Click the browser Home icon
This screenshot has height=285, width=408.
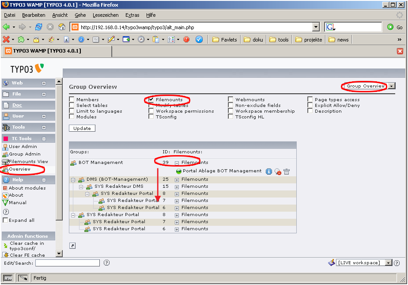coord(62,27)
